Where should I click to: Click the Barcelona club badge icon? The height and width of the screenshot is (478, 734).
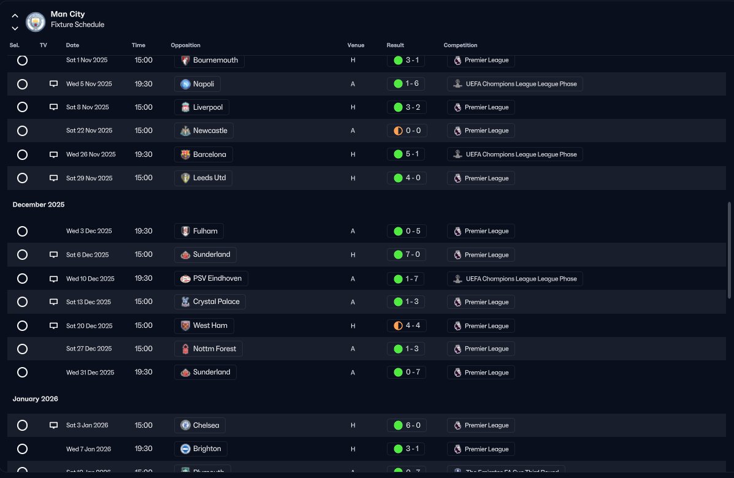coord(185,154)
